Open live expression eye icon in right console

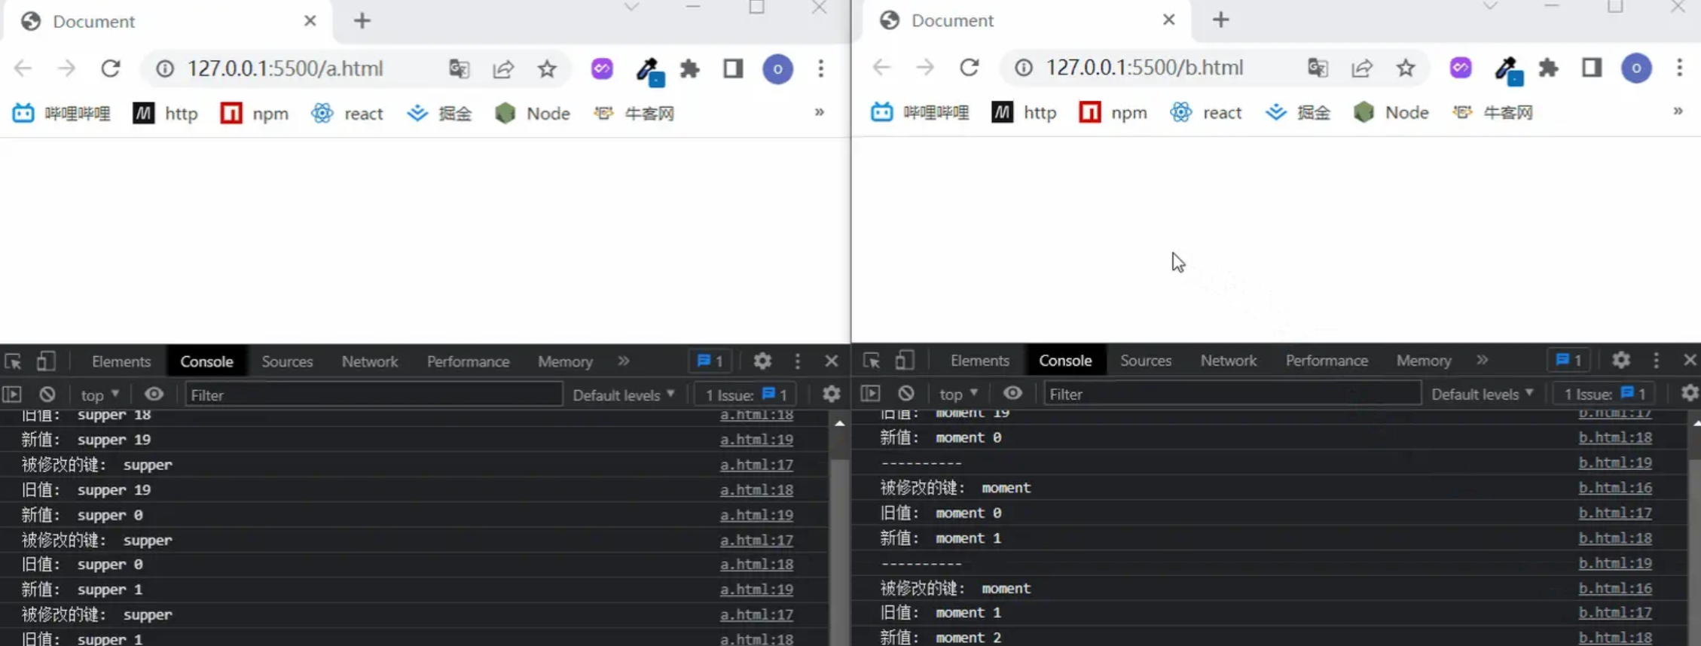1012,394
